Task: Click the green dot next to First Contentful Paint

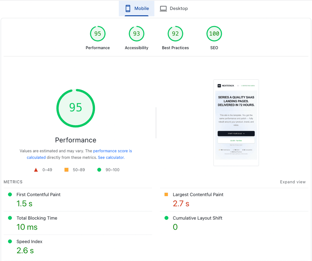Action: point(10,194)
